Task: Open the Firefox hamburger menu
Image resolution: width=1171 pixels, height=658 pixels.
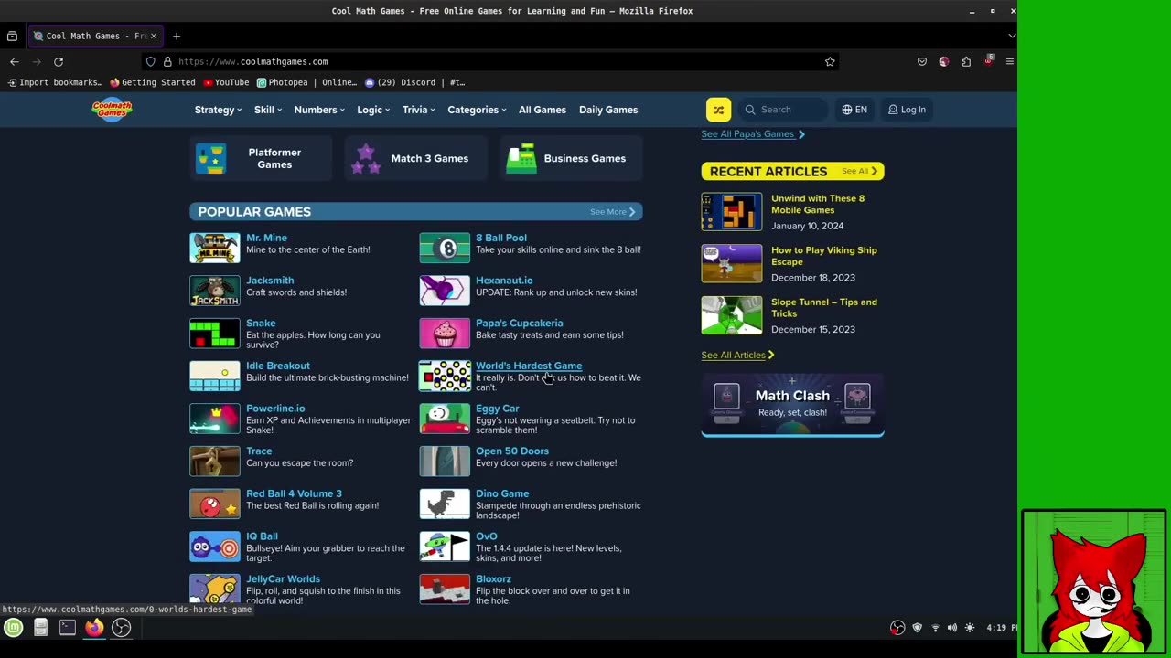Action: [1010, 61]
